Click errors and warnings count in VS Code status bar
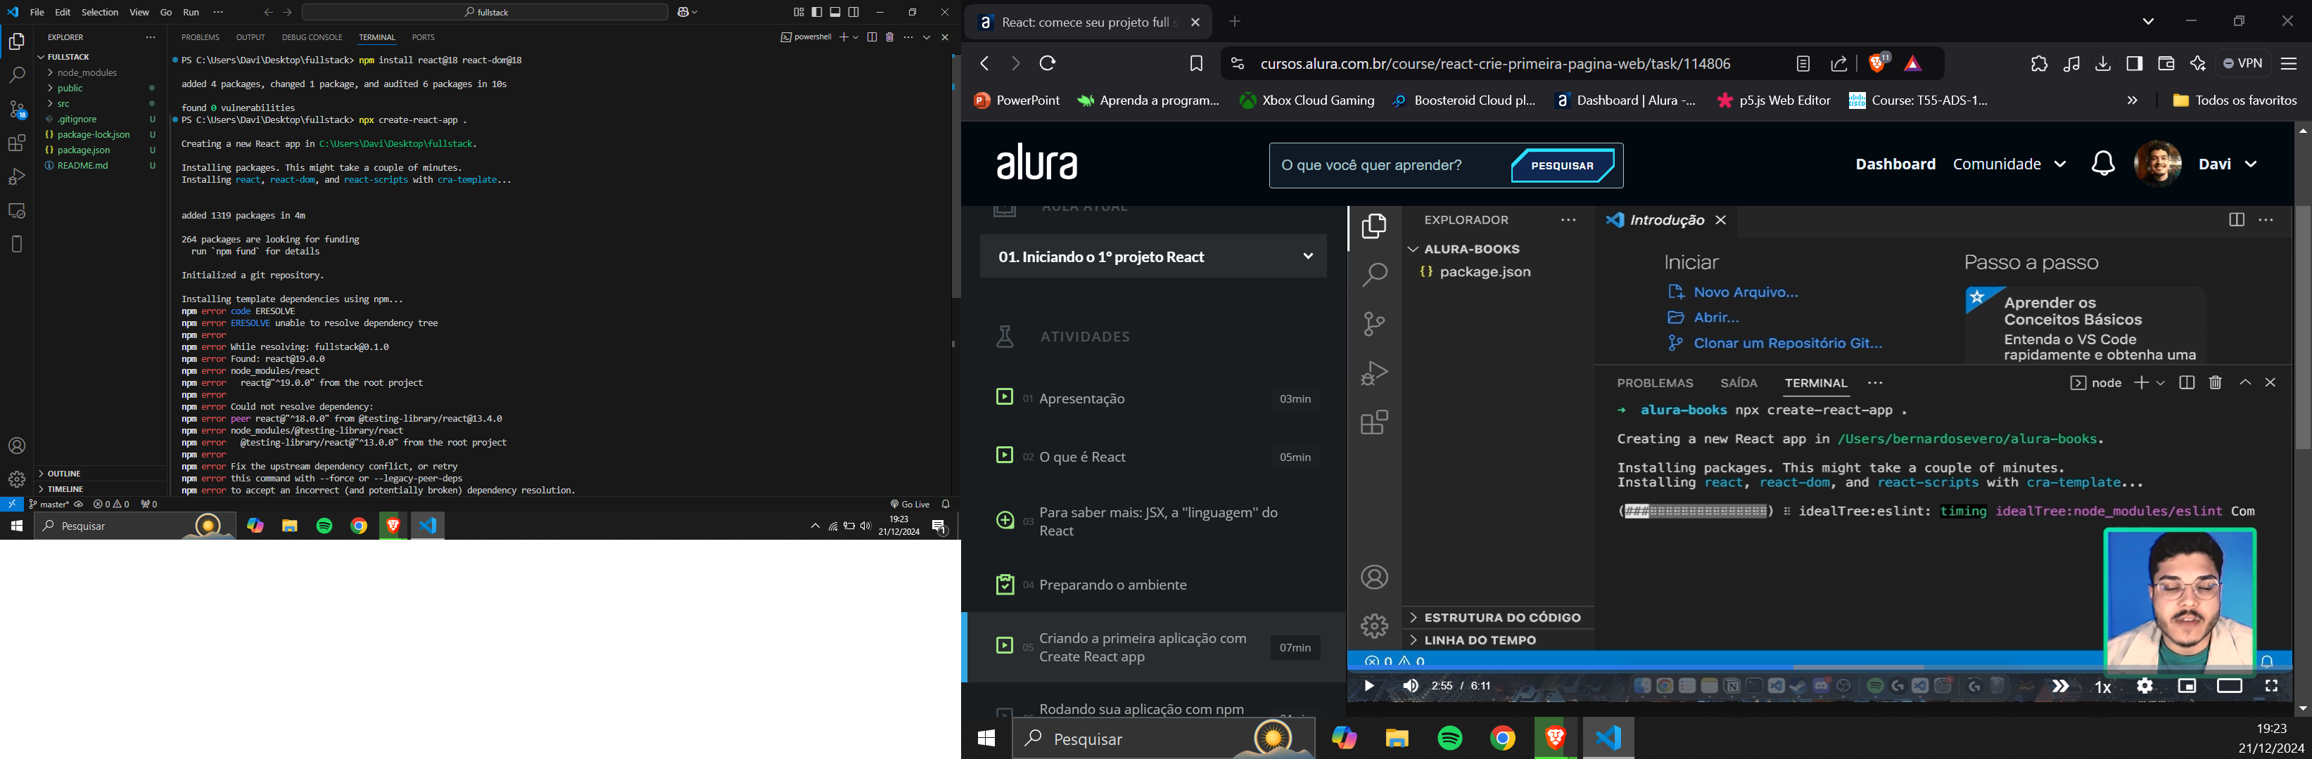2312x759 pixels. (111, 505)
